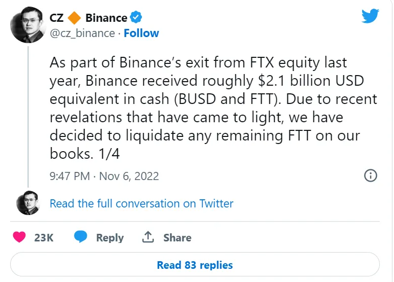Click the small avatar beside conversation link
This screenshot has width=394, height=282.
coord(28,203)
